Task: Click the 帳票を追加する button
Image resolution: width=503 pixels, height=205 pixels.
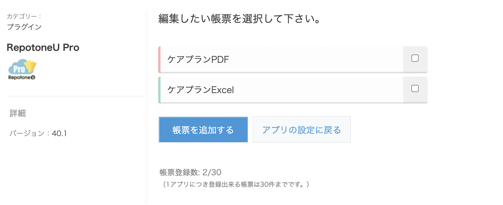Action: [203, 130]
